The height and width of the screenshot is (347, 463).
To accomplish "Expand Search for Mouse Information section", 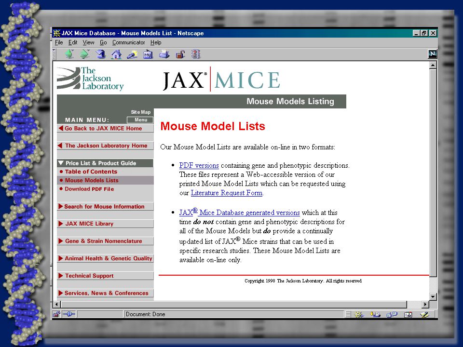I will point(105,207).
